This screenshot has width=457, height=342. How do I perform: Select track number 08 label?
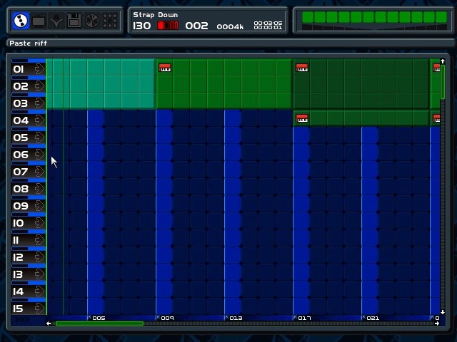[21, 189]
